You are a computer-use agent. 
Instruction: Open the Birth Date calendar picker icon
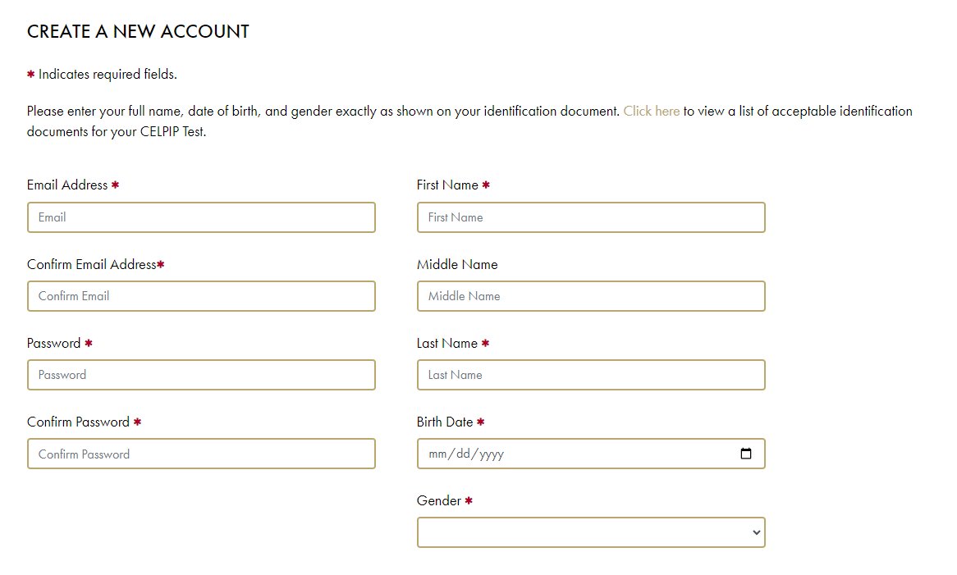click(745, 454)
